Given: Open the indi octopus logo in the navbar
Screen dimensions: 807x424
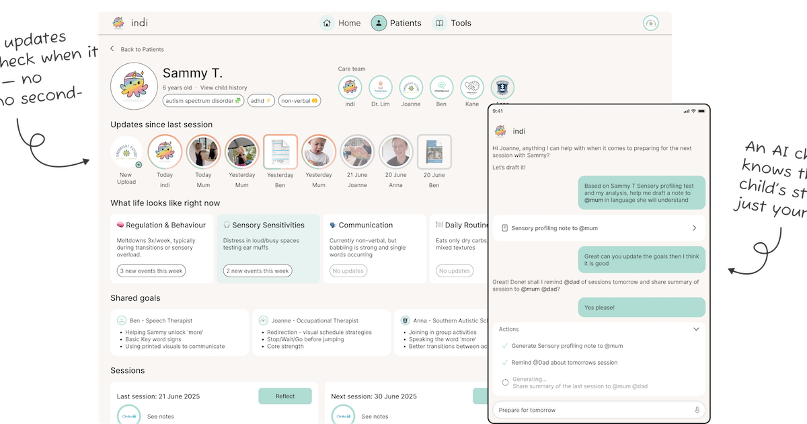Looking at the screenshot, I should click(x=118, y=22).
